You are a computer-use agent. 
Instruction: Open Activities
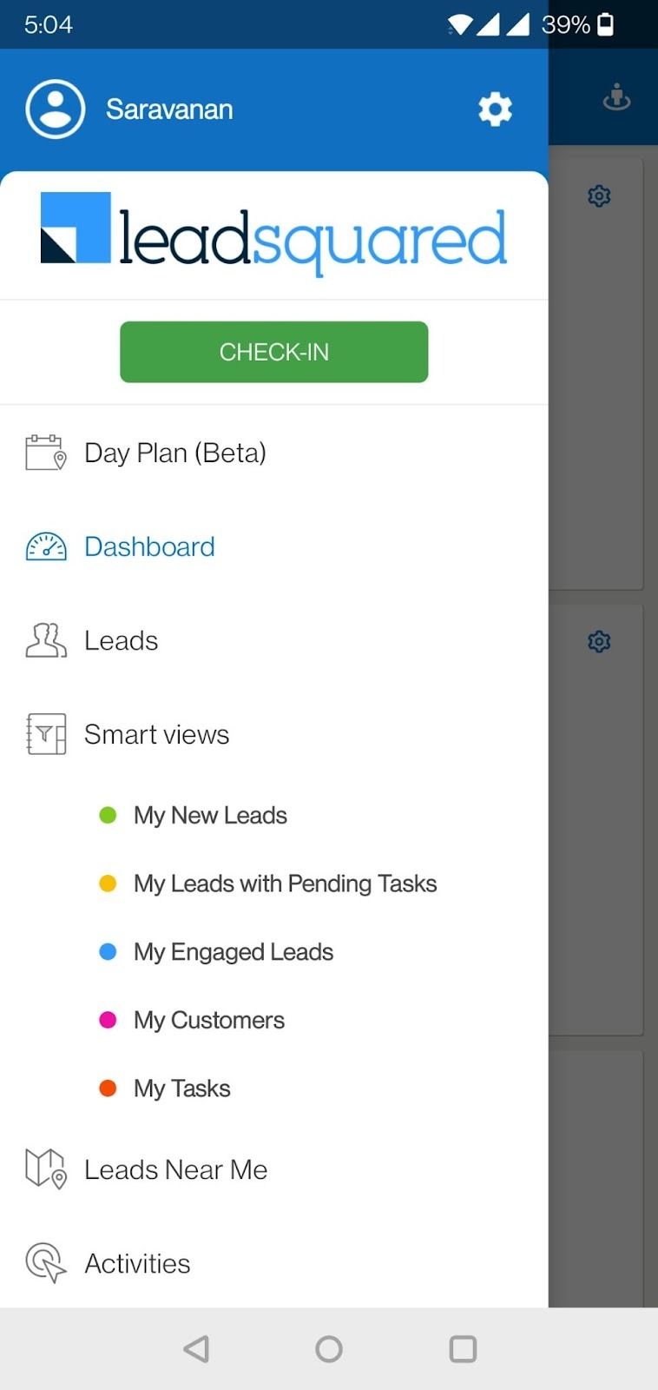point(137,1263)
